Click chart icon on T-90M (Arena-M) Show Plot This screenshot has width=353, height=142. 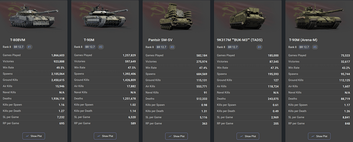tap(313, 136)
